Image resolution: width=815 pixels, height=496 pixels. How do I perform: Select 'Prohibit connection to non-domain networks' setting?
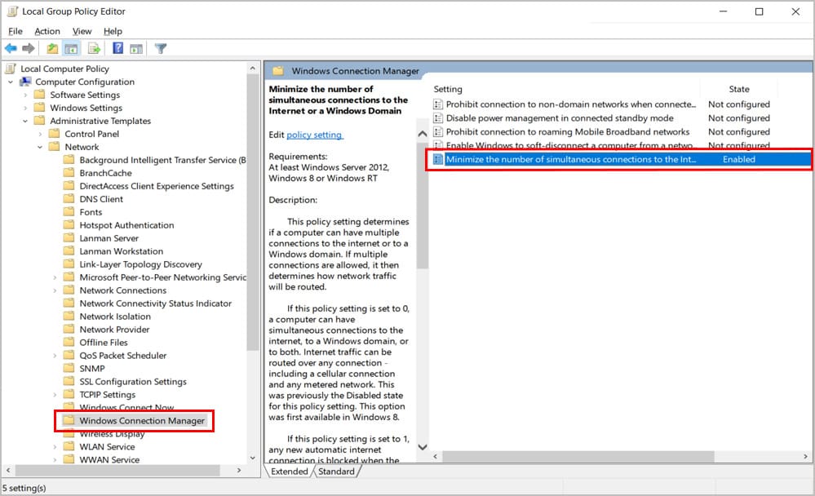(571, 104)
